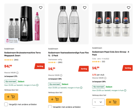This screenshot has width=139, height=108.
Task: Open star rating reviews (260) of Terra Megapack
Action: 11,60
